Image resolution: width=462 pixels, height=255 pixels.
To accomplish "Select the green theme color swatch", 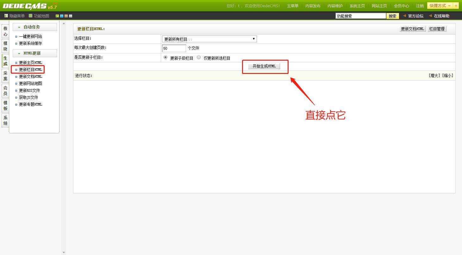I will 57,16.
